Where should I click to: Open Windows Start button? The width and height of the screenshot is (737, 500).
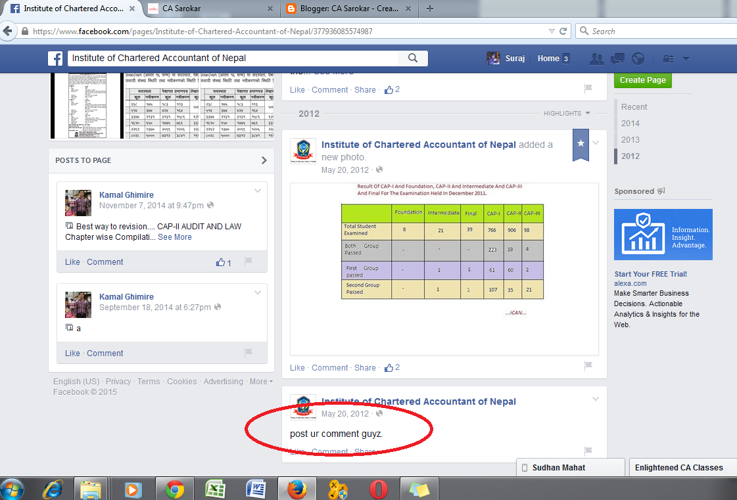tap(12, 489)
